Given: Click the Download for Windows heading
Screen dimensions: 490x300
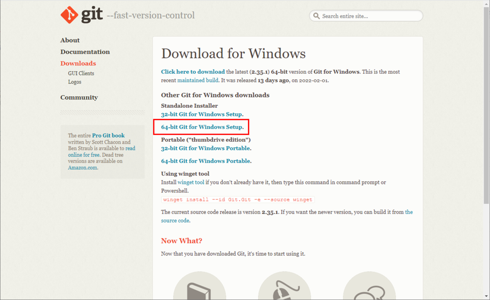Looking at the screenshot, I should (233, 53).
